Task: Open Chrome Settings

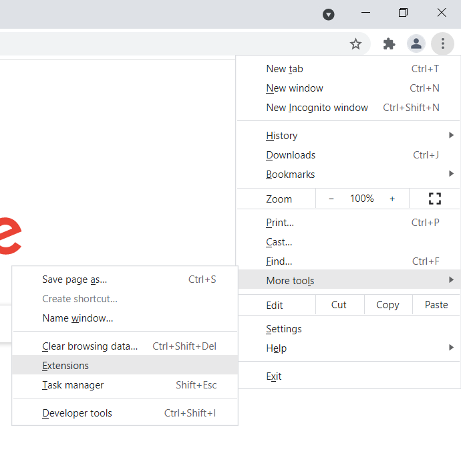Action: coord(284,329)
